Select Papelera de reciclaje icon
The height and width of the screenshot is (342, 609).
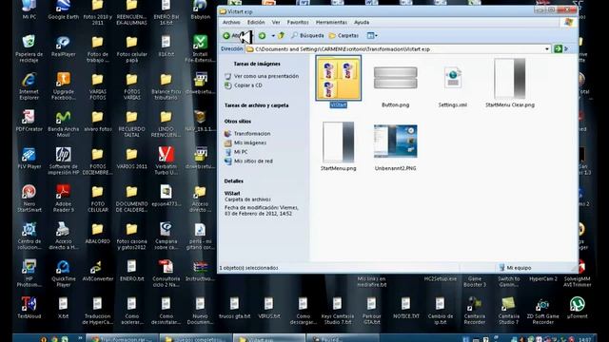click(29, 48)
